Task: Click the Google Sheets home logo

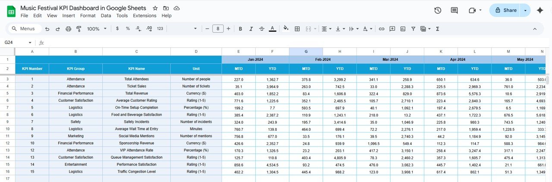Action: click(x=11, y=11)
